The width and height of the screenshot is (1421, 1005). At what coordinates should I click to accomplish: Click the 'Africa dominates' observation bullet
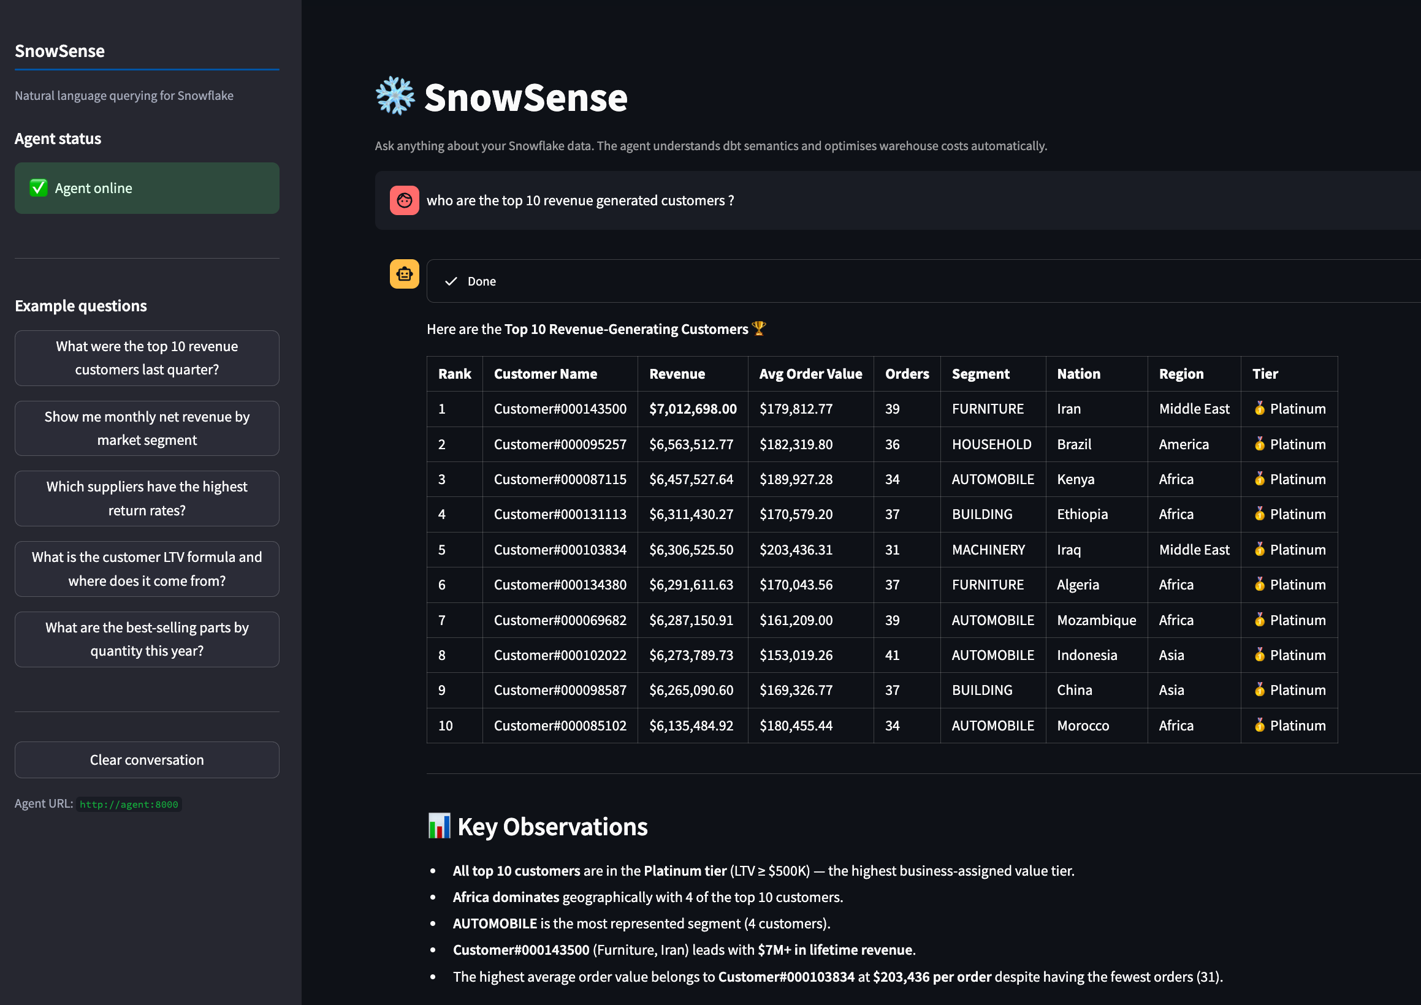click(x=648, y=897)
